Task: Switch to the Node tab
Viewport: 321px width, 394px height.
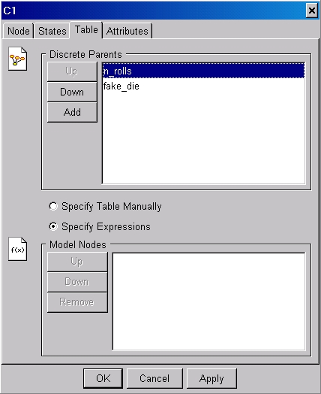Action: coord(19,31)
